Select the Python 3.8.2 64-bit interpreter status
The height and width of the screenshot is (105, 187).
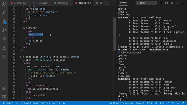30,103
